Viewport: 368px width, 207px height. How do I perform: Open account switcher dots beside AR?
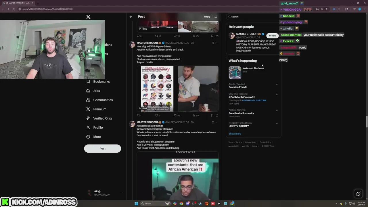(122, 193)
